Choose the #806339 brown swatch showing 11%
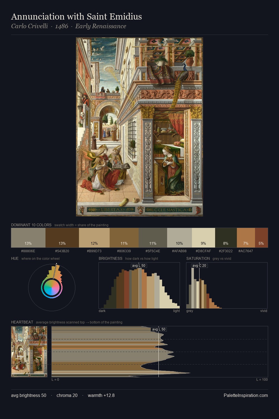This screenshot has width=279, height=419. point(124,238)
